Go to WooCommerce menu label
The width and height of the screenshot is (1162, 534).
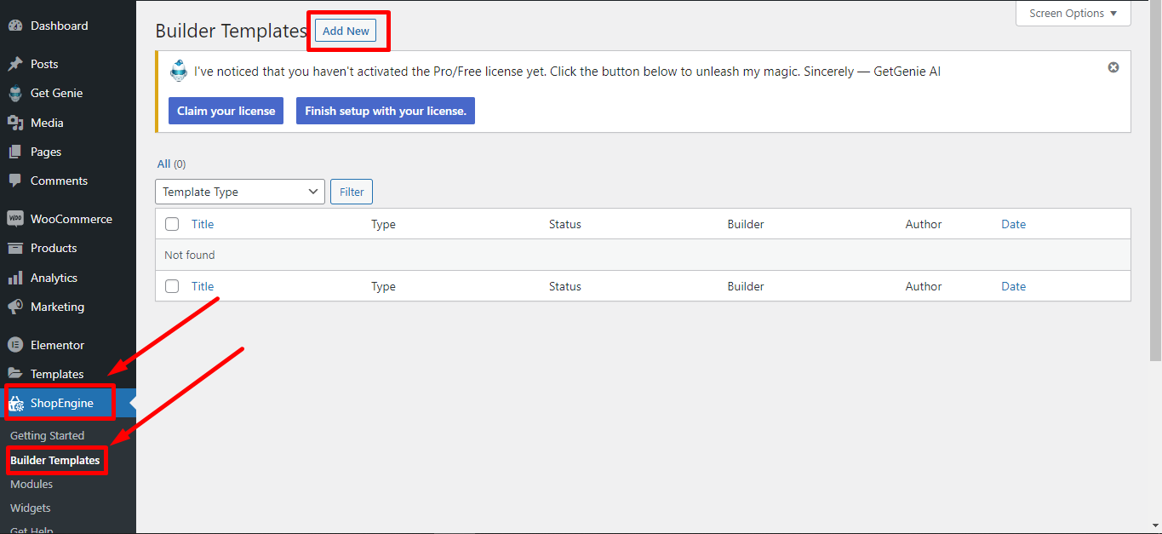click(x=72, y=219)
